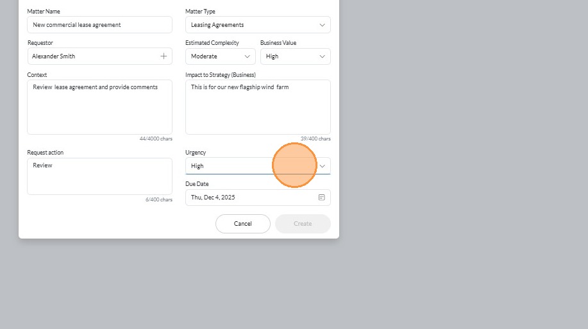Click the Request action text box

click(x=99, y=177)
